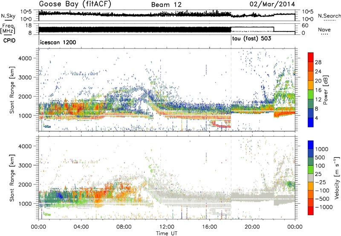Click the 'CPID' label
This screenshot has height=236, width=341.
[9, 40]
